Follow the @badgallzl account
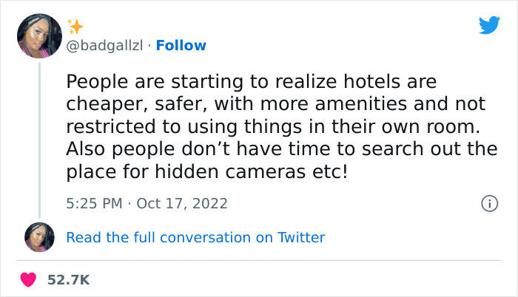 click(182, 46)
